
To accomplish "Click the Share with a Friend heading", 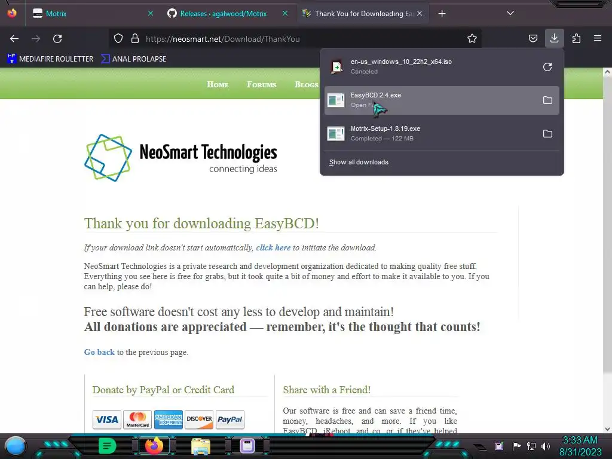I will coord(327,390).
